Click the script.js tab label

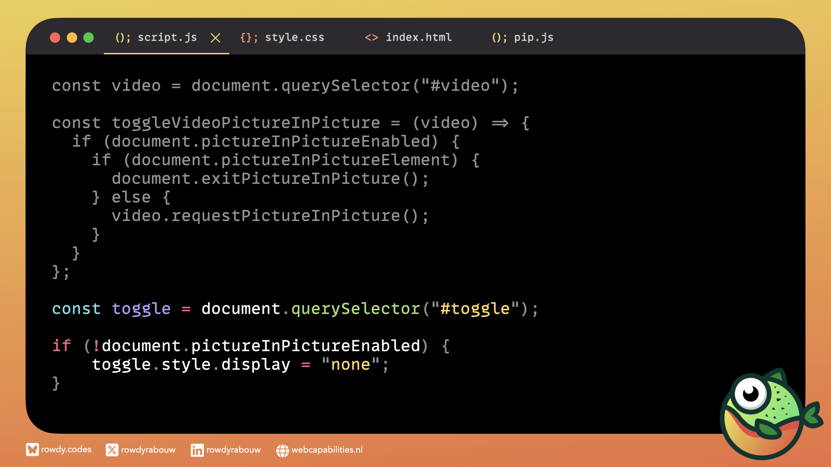pos(167,38)
